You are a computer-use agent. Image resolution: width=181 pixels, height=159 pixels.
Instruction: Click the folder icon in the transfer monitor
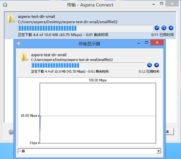(x=24, y=57)
